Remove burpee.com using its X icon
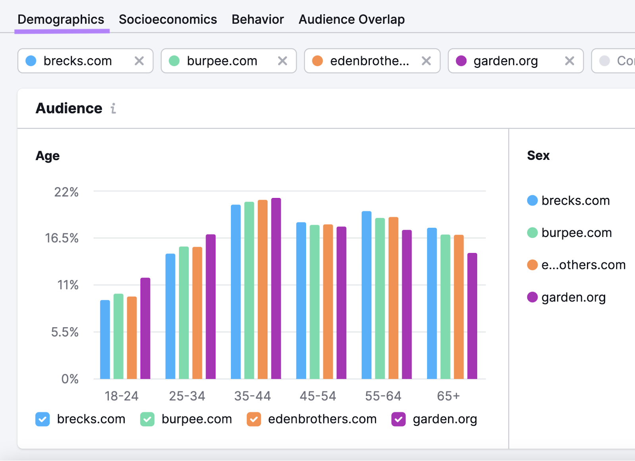 [282, 61]
